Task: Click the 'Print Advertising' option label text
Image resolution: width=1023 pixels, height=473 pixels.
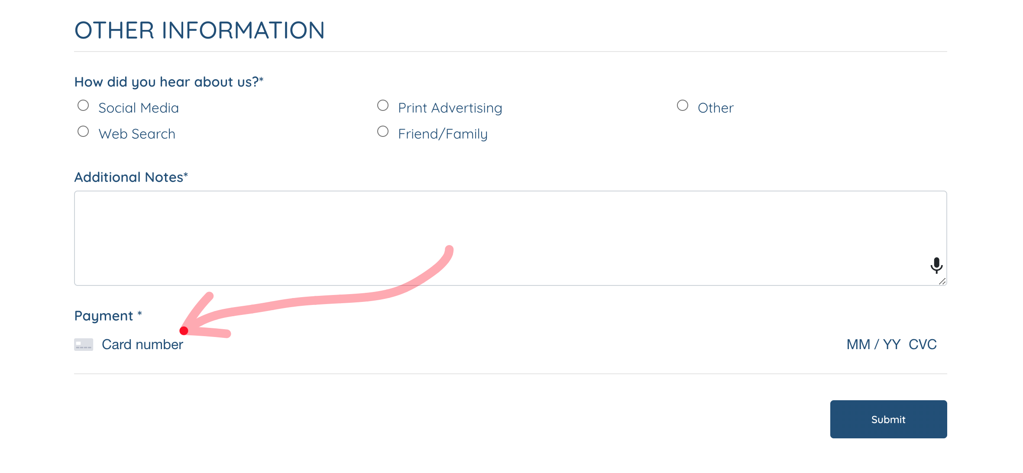Action: [x=450, y=108]
